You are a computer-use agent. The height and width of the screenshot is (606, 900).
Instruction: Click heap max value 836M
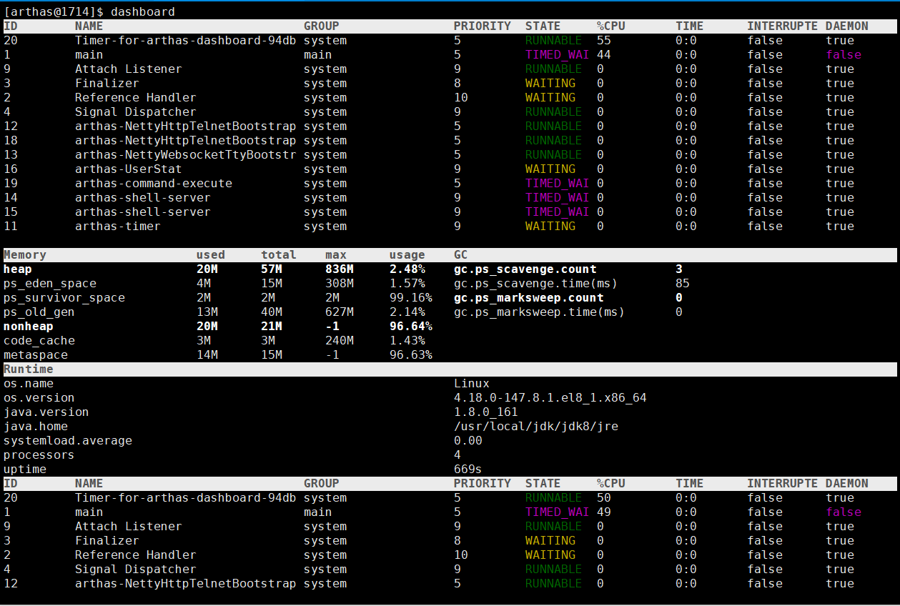[x=340, y=269]
